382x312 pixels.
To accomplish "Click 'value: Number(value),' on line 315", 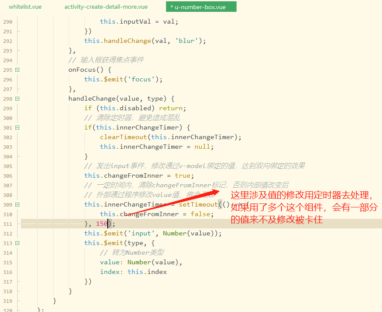I will click(x=141, y=263).
